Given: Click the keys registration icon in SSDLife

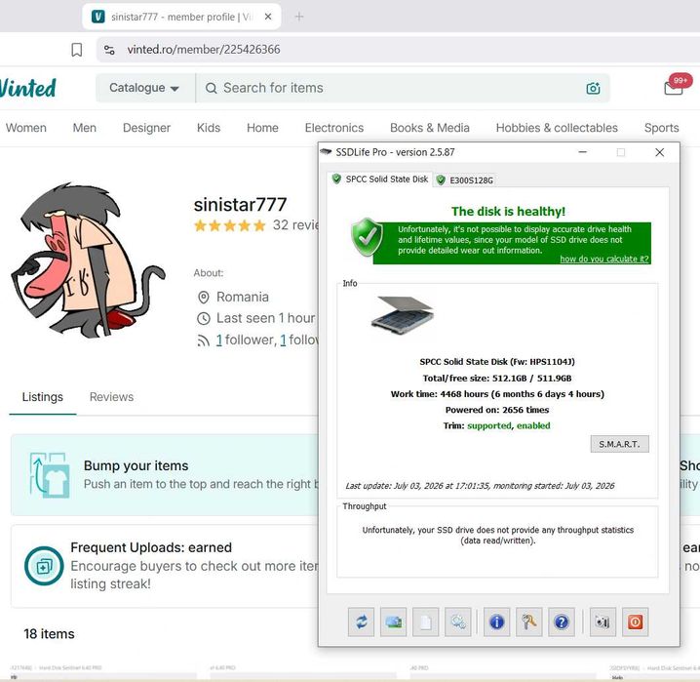Looking at the screenshot, I should (529, 622).
